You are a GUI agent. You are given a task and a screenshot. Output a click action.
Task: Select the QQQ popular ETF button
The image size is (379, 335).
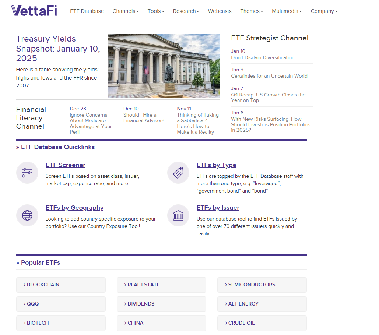point(61,304)
